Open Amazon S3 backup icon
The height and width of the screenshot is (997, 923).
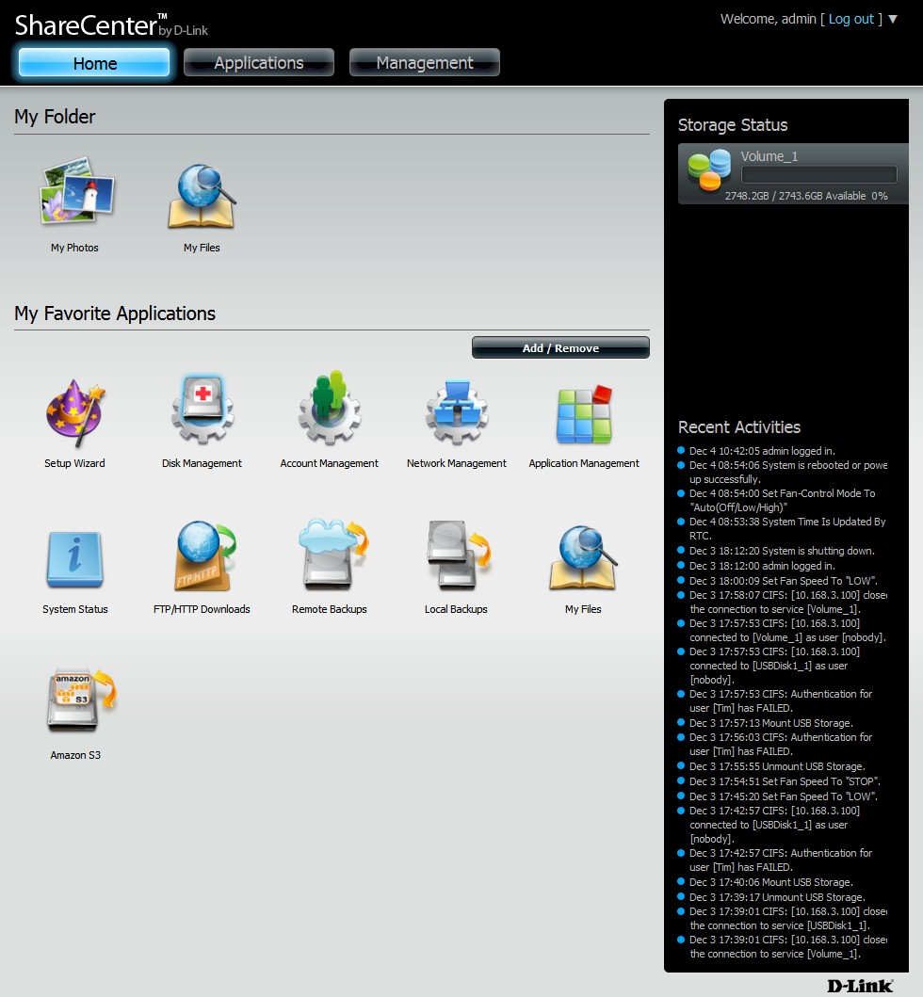(x=81, y=700)
